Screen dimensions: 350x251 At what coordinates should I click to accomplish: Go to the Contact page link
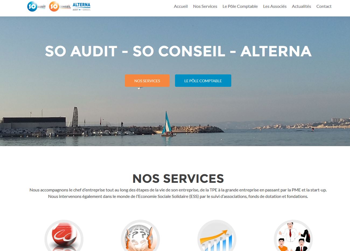(x=324, y=6)
